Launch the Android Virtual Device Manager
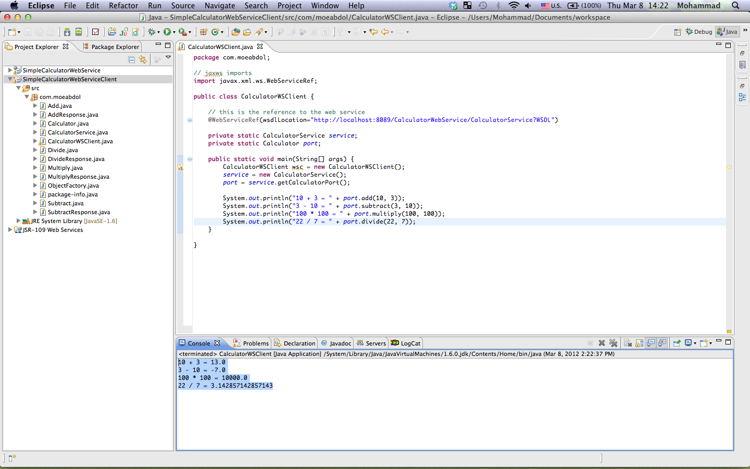 (79, 32)
